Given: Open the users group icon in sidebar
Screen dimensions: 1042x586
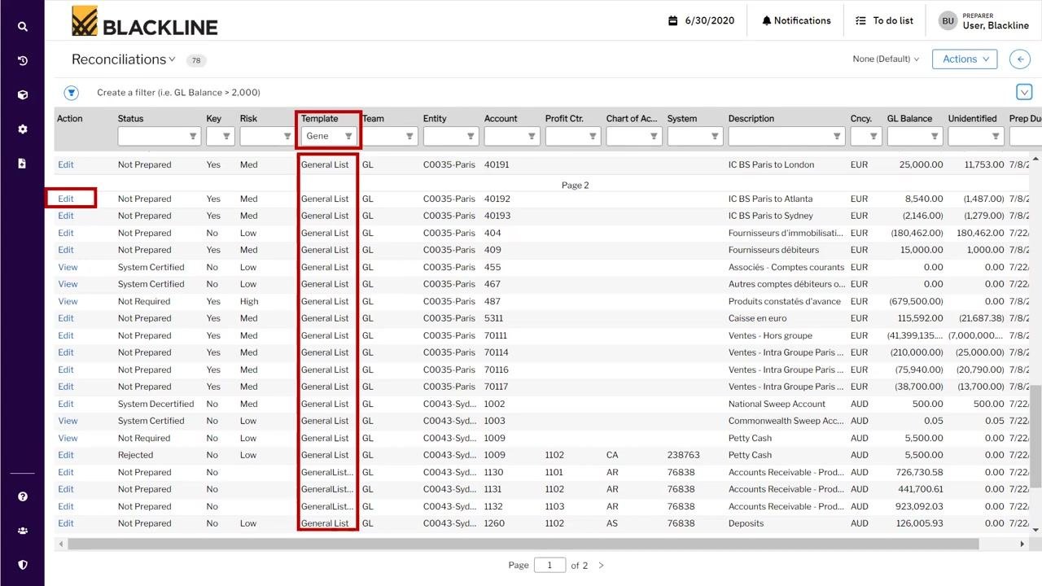Looking at the screenshot, I should click(23, 531).
